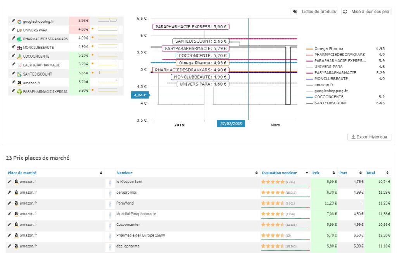Sort the table by Evaluation vendeur
The width and height of the screenshot is (397, 253).
pyautogui.click(x=279, y=173)
